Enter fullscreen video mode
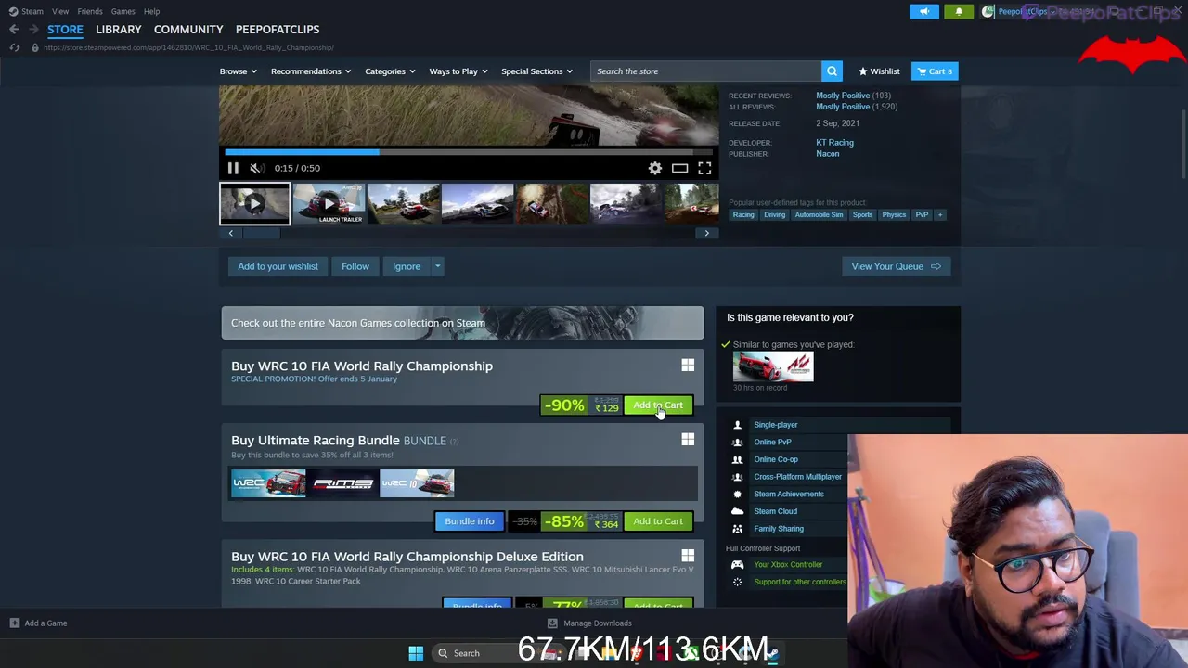Screen dimensions: 1188x668 click(x=704, y=168)
